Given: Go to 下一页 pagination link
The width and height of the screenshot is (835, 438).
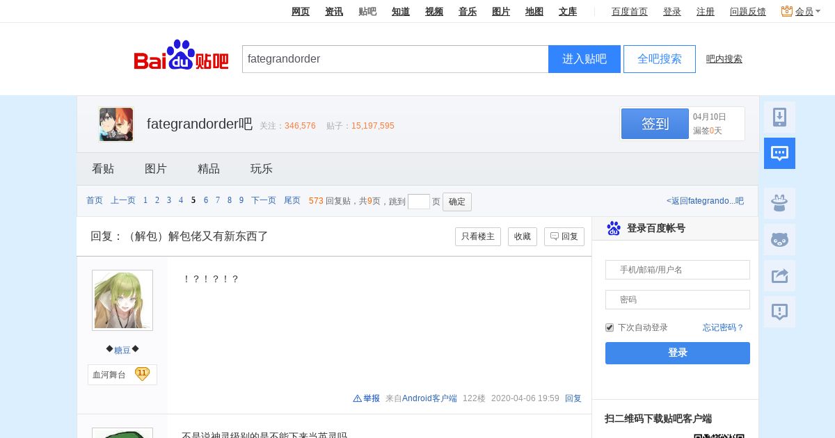Looking at the screenshot, I should click(264, 201).
